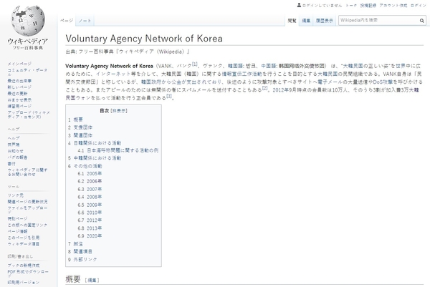The image size is (430, 287).
Task: Open the ページ tab
Action: point(67,21)
